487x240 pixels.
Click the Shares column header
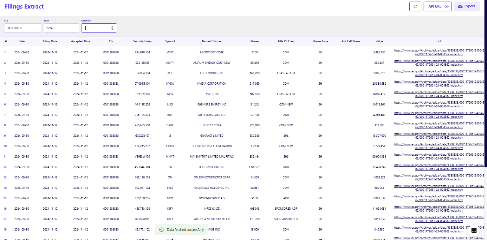255,41
